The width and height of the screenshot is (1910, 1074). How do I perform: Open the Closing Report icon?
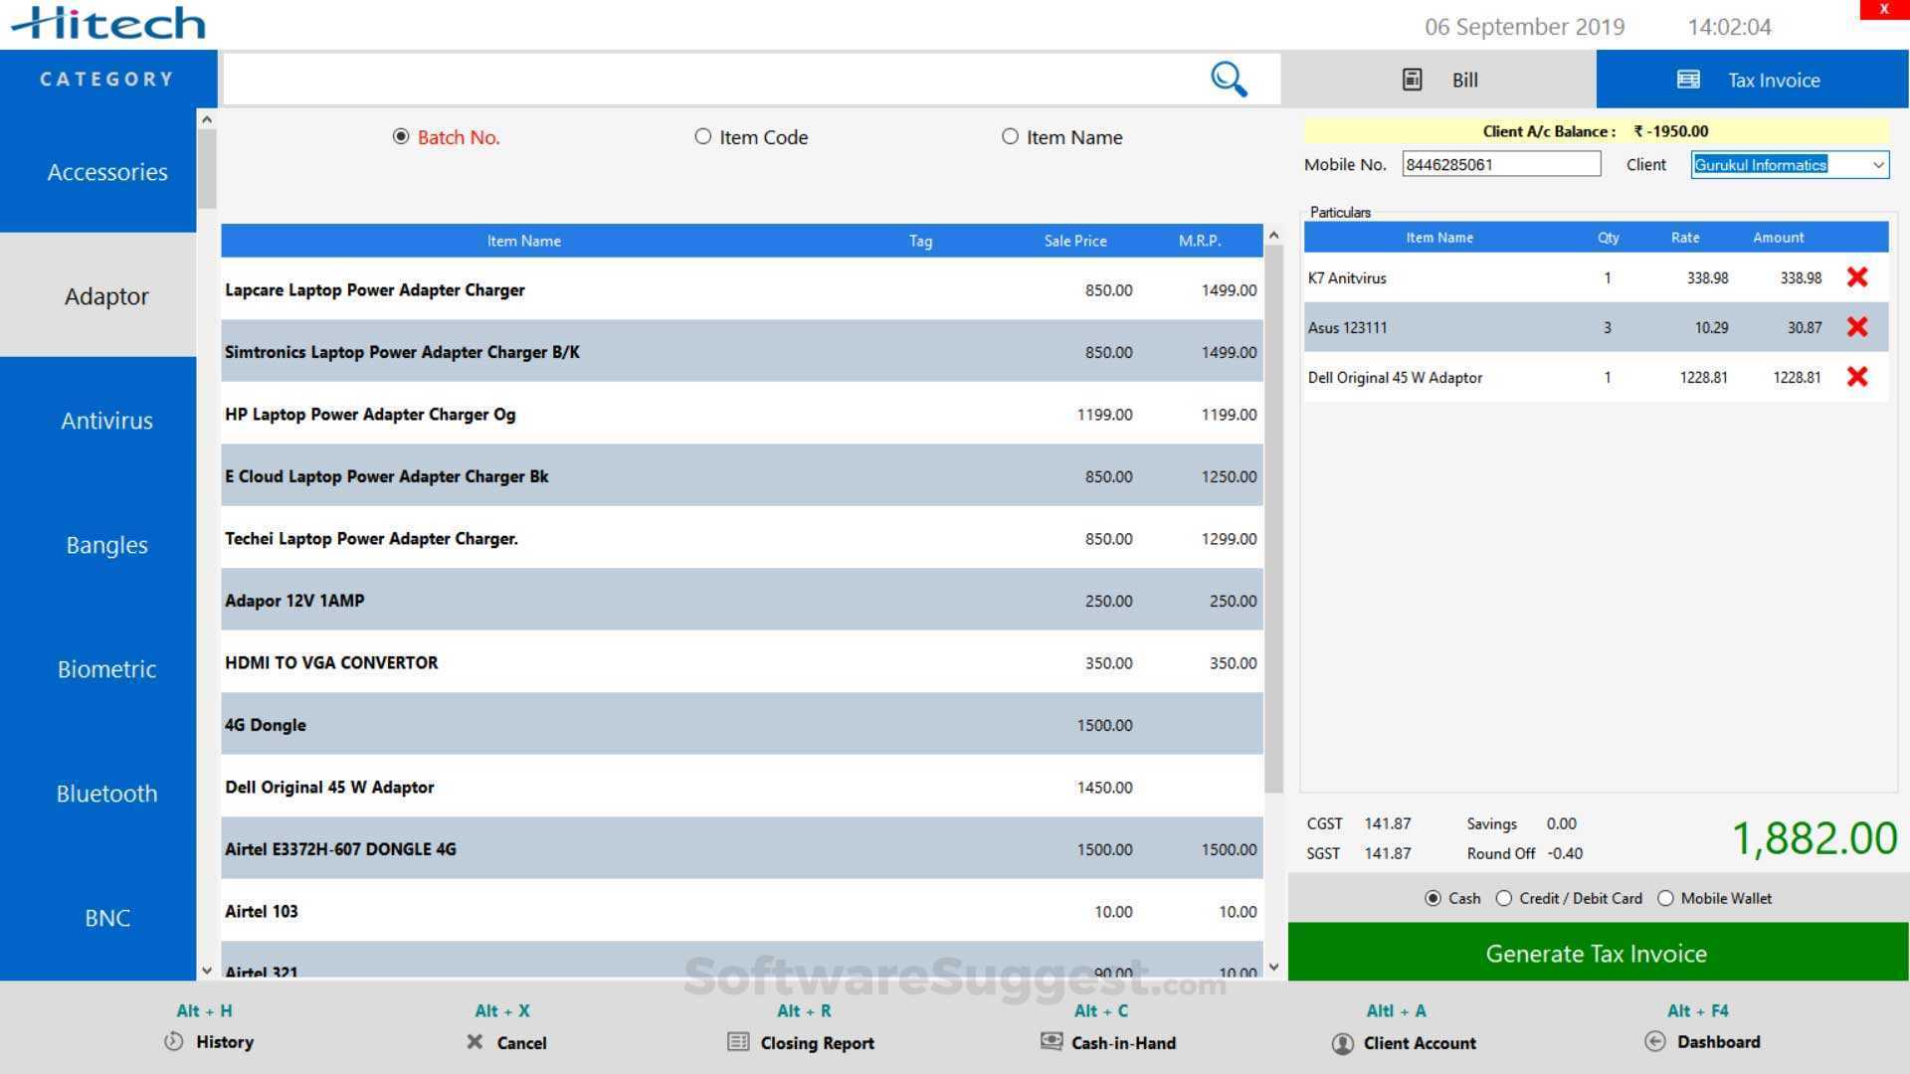[736, 1042]
